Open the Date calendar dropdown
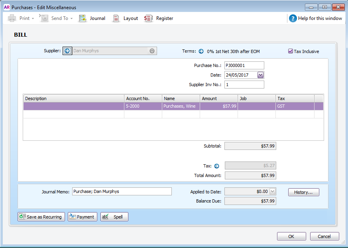The height and width of the screenshot is (248, 348). pos(260,75)
